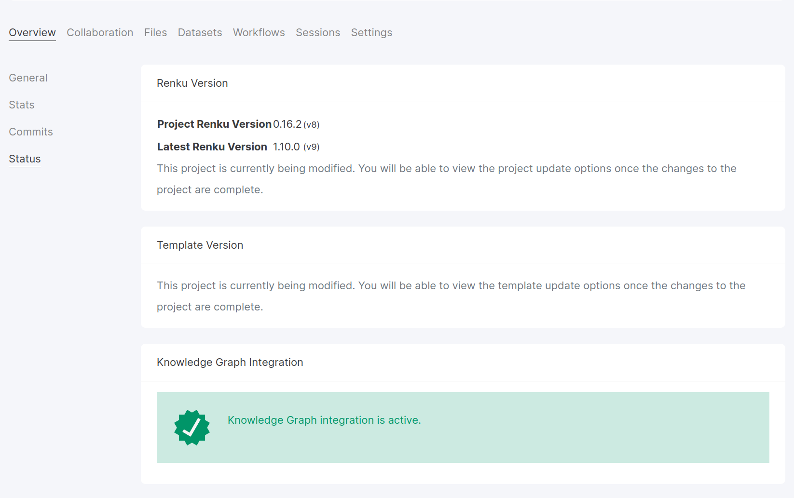
Task: Click the green checkmark badge icon
Action: click(x=192, y=427)
